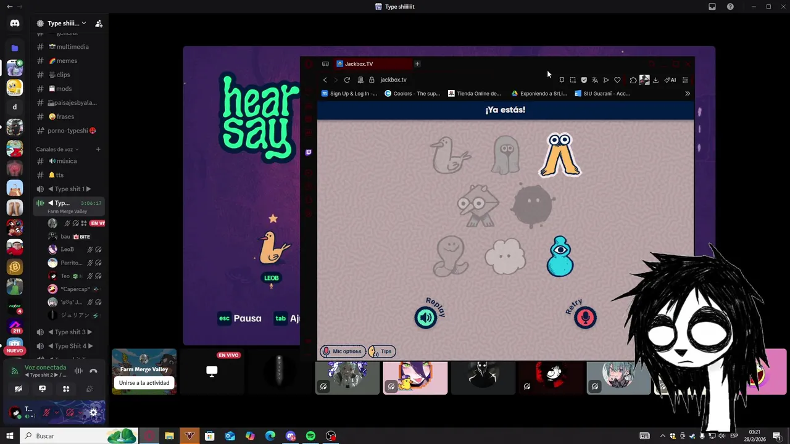Add a voice channel with plus icon
790x444 pixels.
(x=98, y=149)
